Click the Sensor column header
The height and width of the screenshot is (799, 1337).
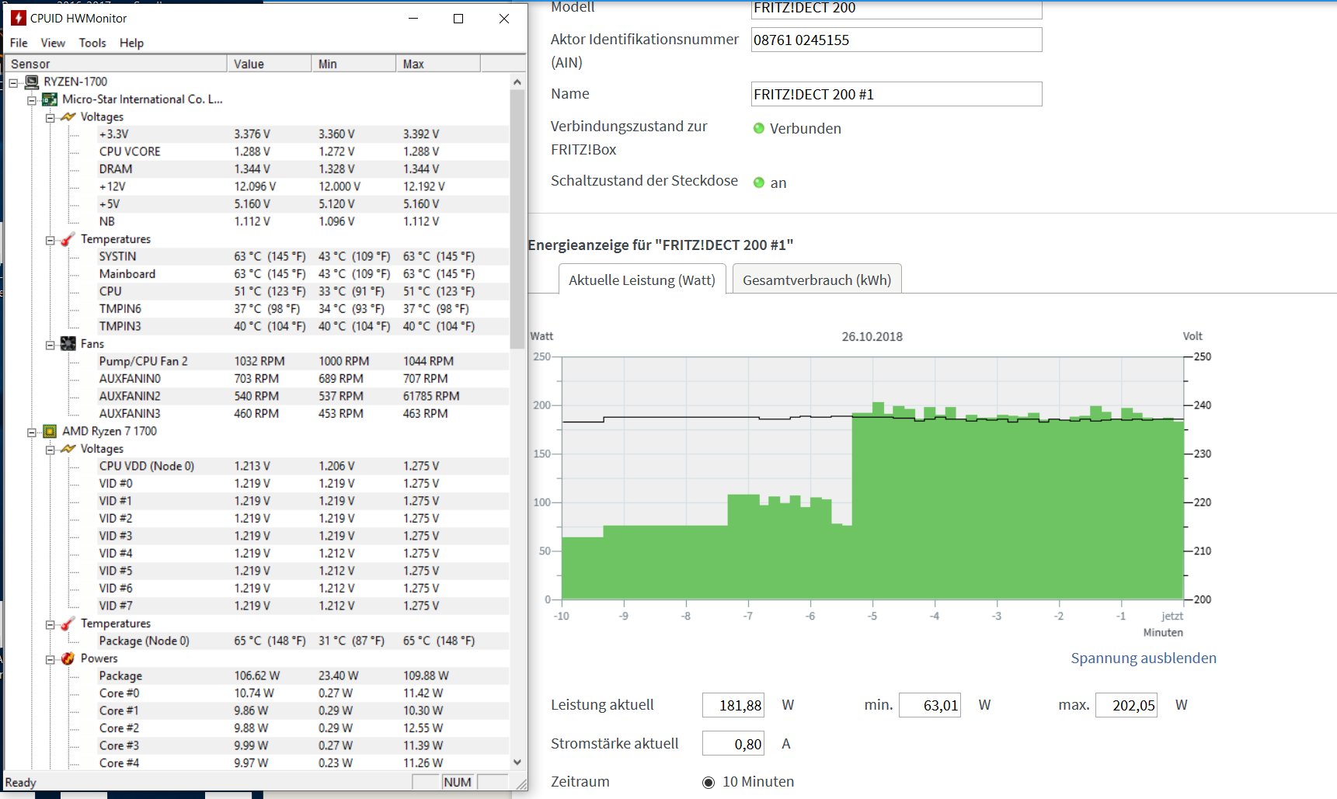(x=116, y=64)
